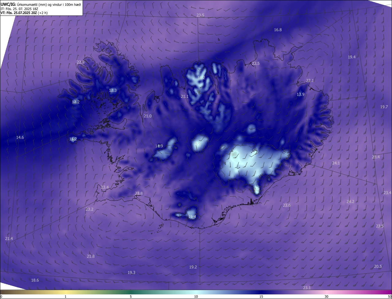Click the 21.4 value label
Screen dimensions: 392x299
pos(9,238)
